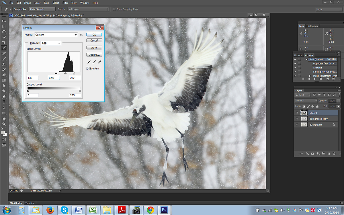Click the Auto button in Levels

tap(94, 48)
